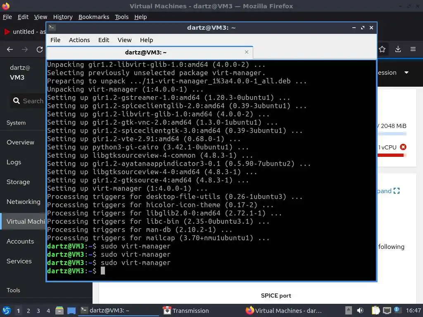Image resolution: width=423 pixels, height=317 pixels.
Task: Close the dartz@VM3 terminal tab
Action: click(247, 52)
